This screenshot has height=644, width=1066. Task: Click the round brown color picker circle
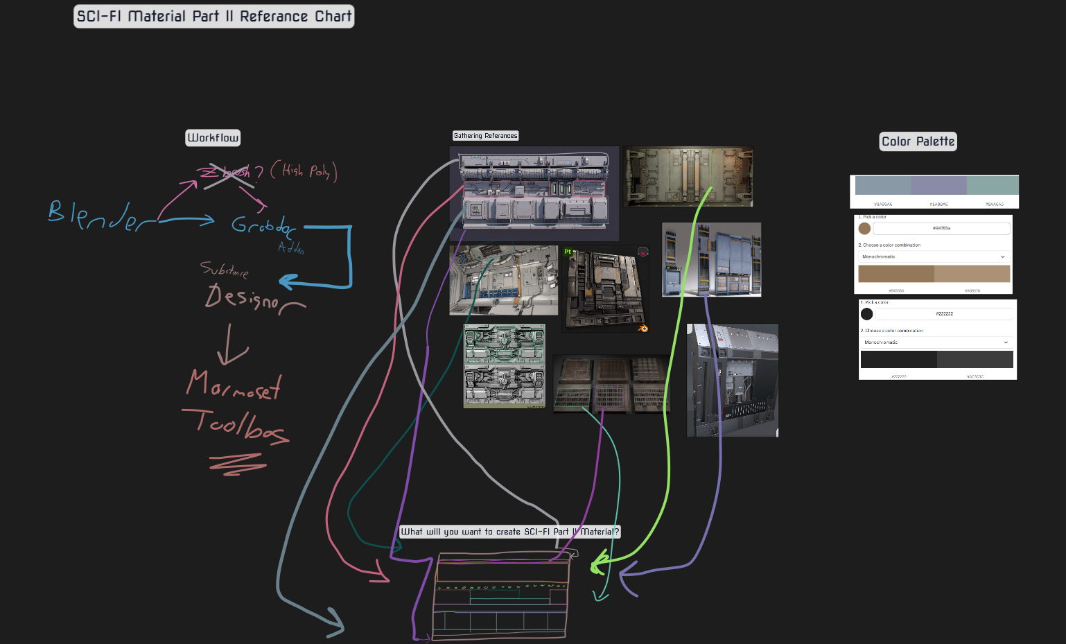pyautogui.click(x=864, y=229)
